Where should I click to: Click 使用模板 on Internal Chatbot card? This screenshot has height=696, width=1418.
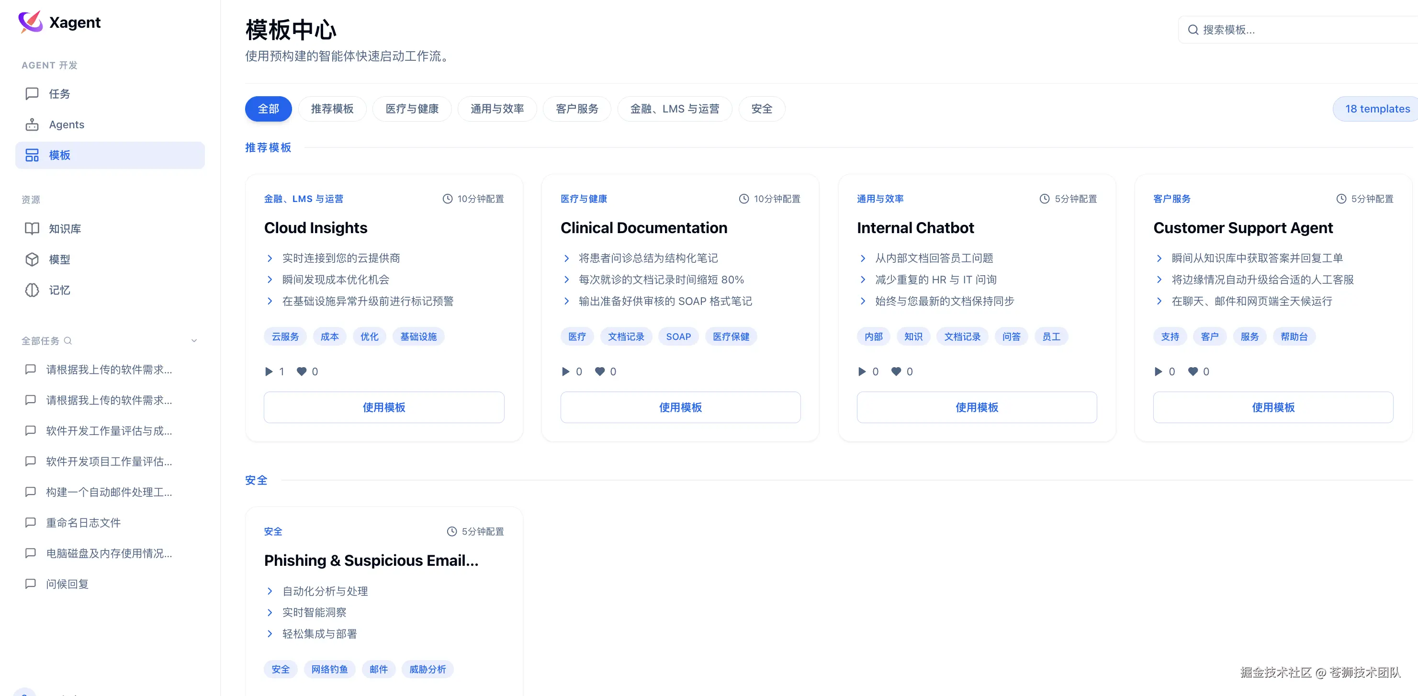pos(976,407)
